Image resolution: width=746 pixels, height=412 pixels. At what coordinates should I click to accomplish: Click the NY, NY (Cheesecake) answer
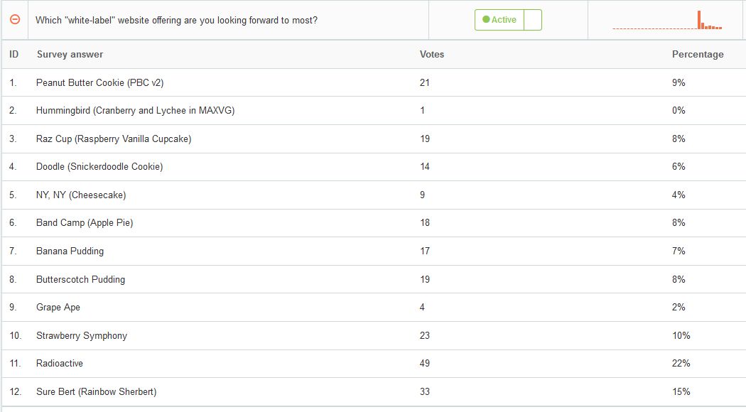click(x=81, y=195)
